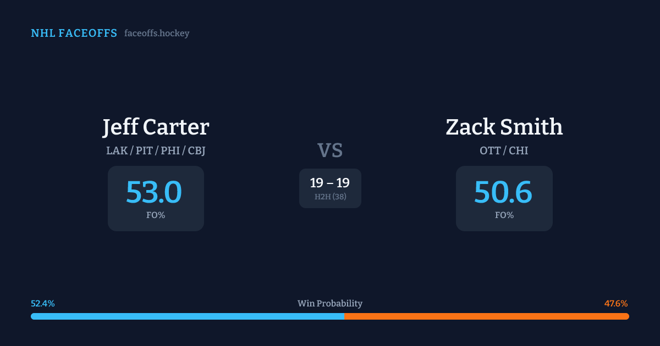Click the 47.6% win probability value
This screenshot has height=346, width=660.
pos(616,304)
